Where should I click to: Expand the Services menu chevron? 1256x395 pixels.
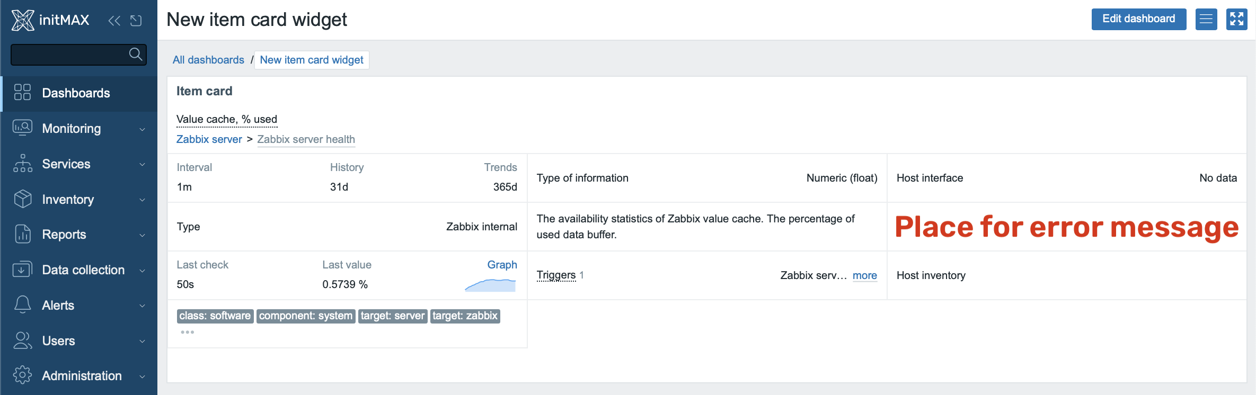(142, 165)
